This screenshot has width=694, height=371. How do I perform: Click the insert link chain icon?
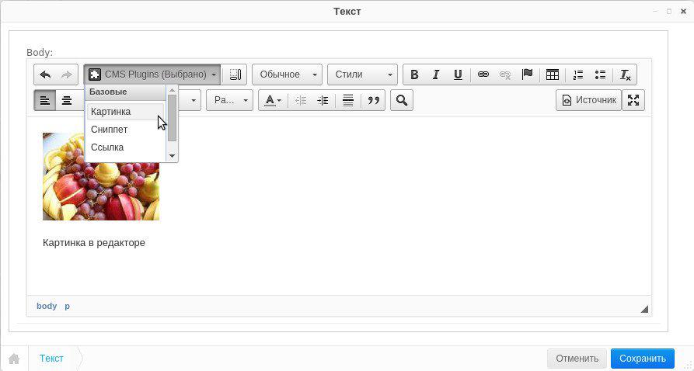483,75
